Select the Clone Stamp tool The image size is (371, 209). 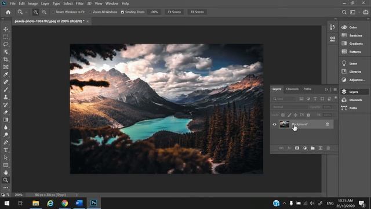6,97
